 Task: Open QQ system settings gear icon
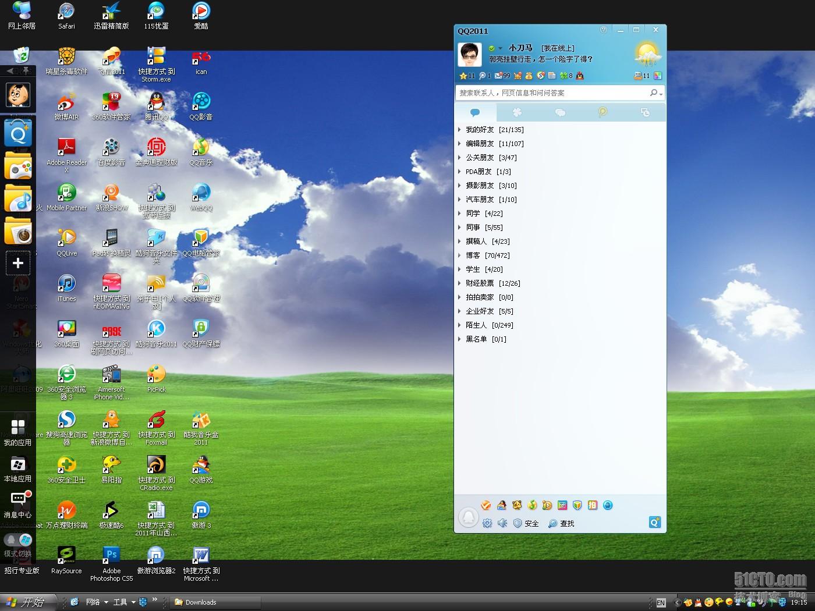(487, 523)
